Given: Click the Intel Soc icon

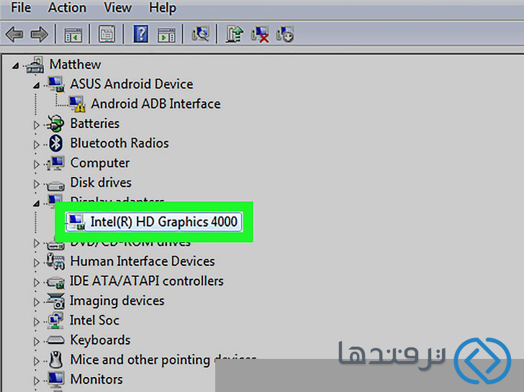Looking at the screenshot, I should point(55,320).
